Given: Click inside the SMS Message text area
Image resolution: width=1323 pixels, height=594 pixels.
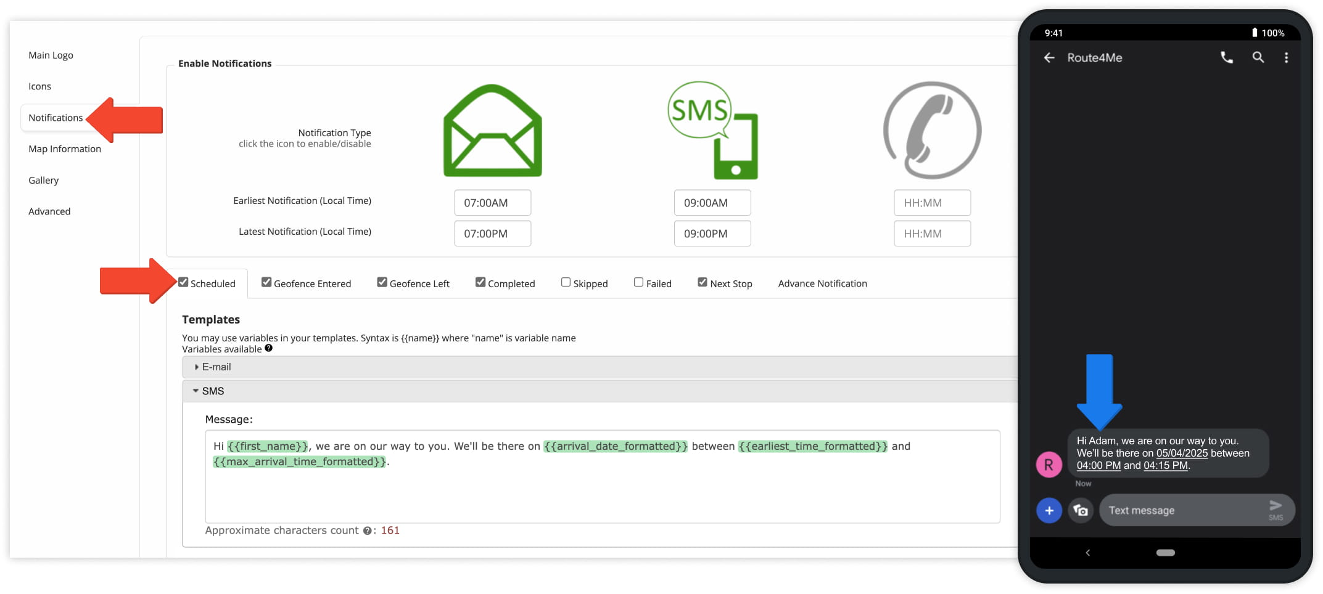Looking at the screenshot, I should coord(602,477).
